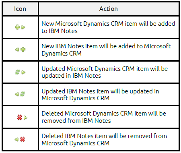Select the Action column header

pos(109,9)
